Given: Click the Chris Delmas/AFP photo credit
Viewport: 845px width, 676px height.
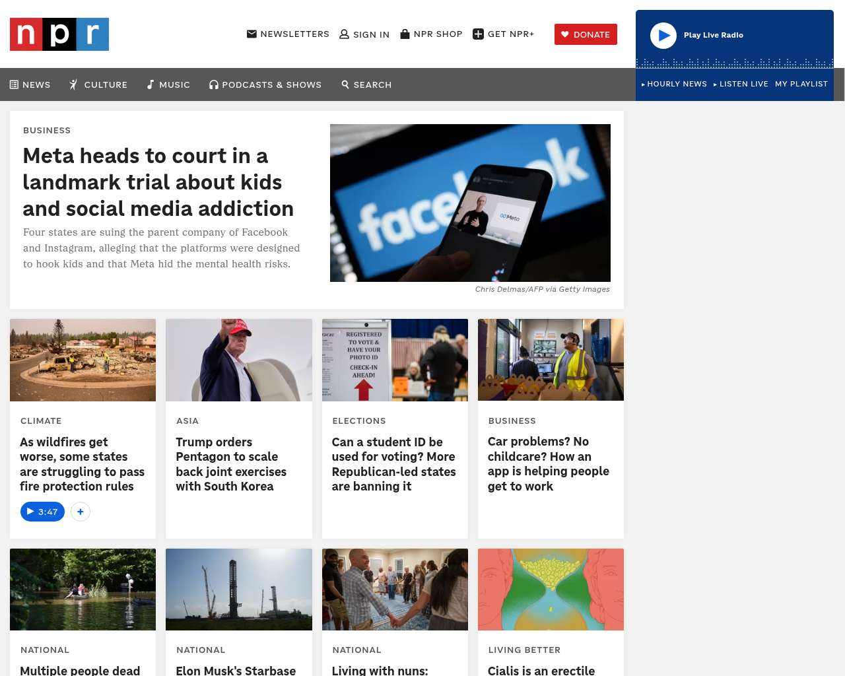Looking at the screenshot, I should 543,289.
